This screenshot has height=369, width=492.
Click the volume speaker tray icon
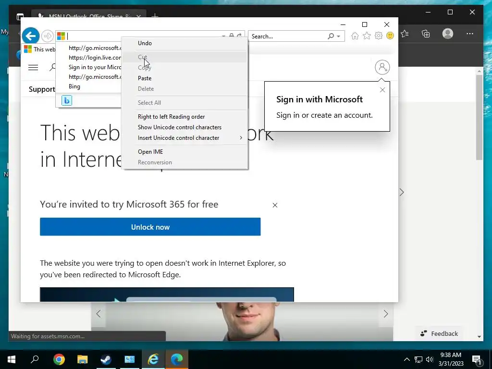430,359
